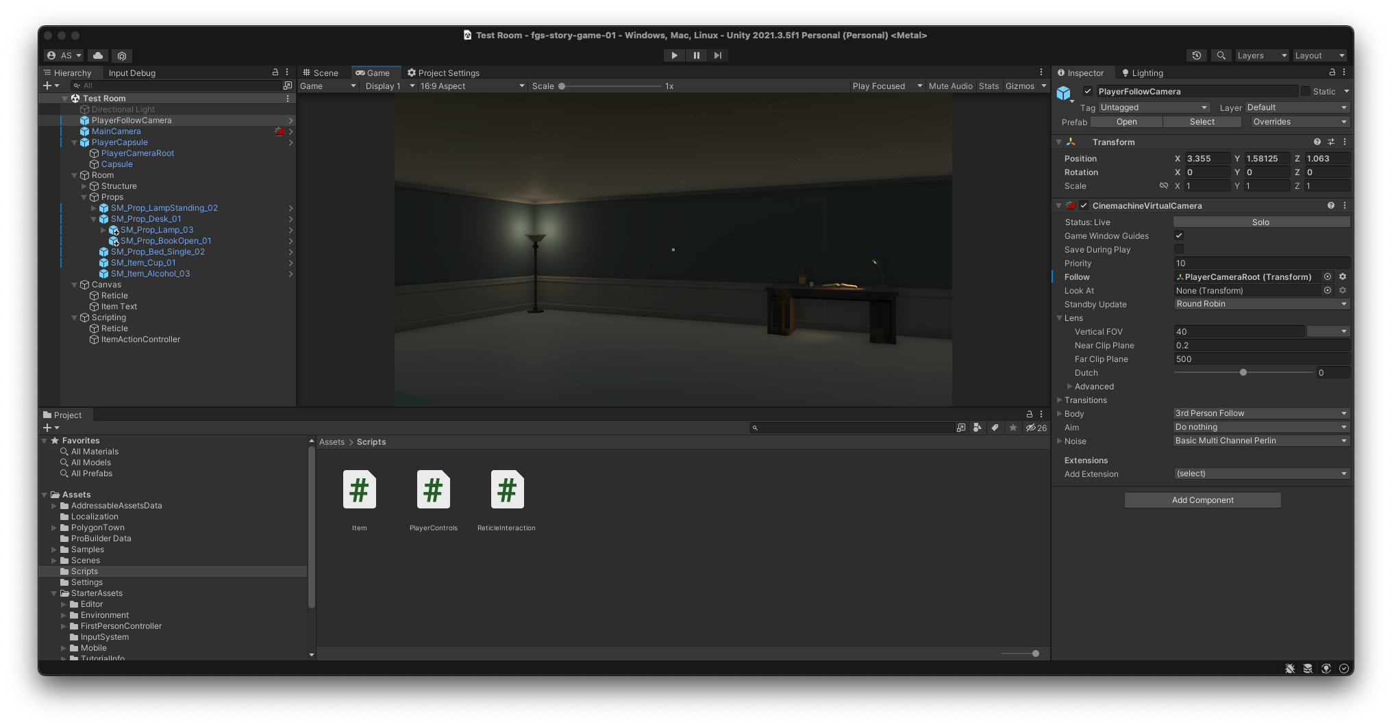This screenshot has width=1392, height=726.
Task: Open Noise Basic Multi Channel Perlin dropdown
Action: 1261,441
